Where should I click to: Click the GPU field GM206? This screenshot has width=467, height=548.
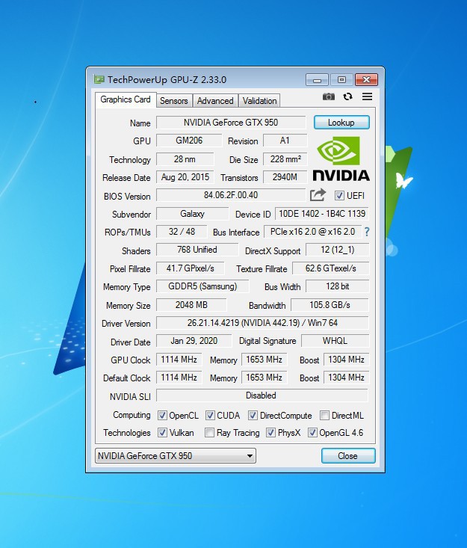click(x=189, y=141)
